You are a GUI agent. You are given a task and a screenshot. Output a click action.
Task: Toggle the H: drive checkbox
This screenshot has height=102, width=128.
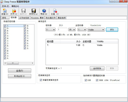(5, 38)
